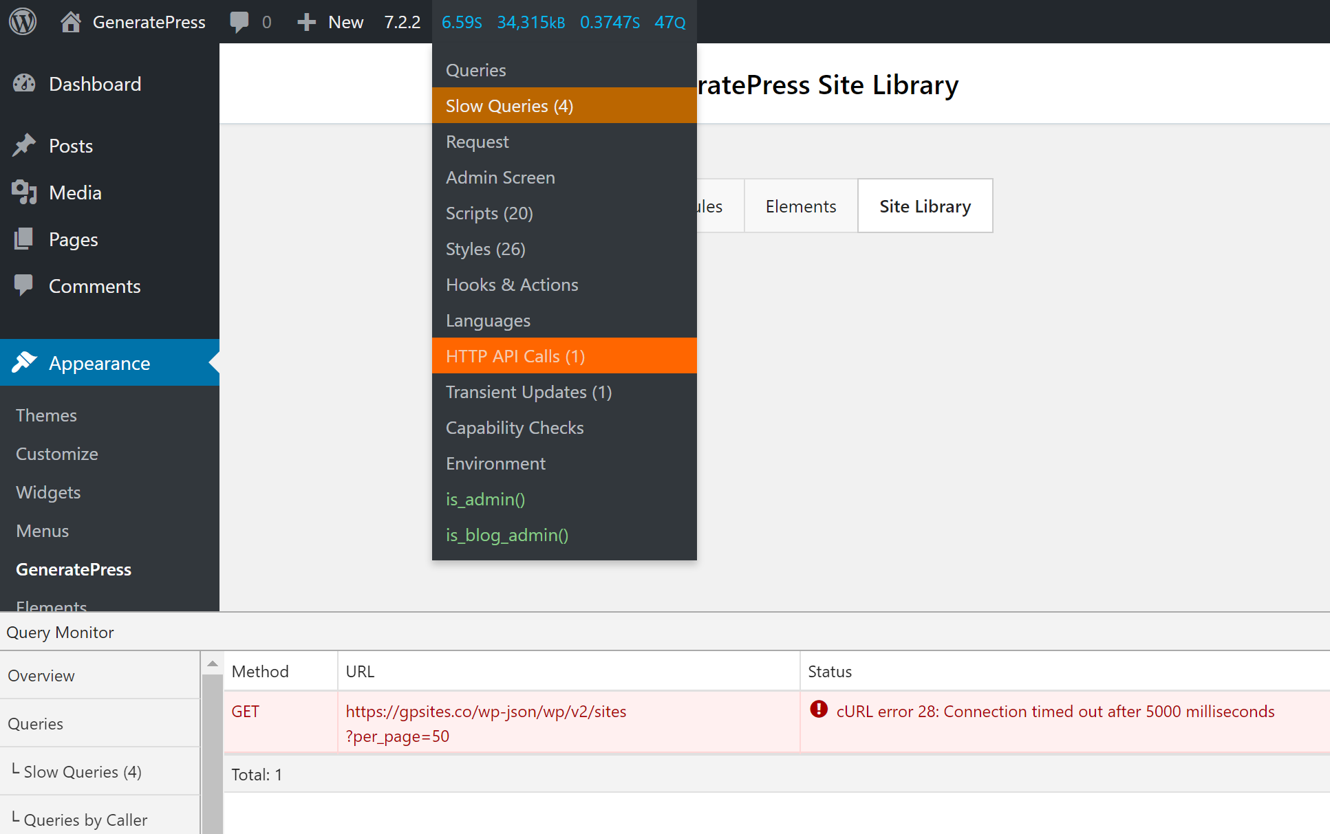Select Hooks & Actions in dropdown
The width and height of the screenshot is (1330, 834).
click(x=564, y=285)
